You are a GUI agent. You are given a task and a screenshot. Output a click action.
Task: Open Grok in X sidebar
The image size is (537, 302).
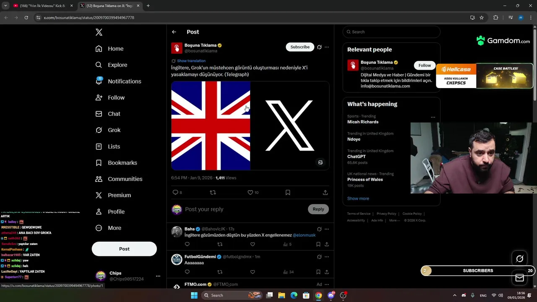coord(108,130)
